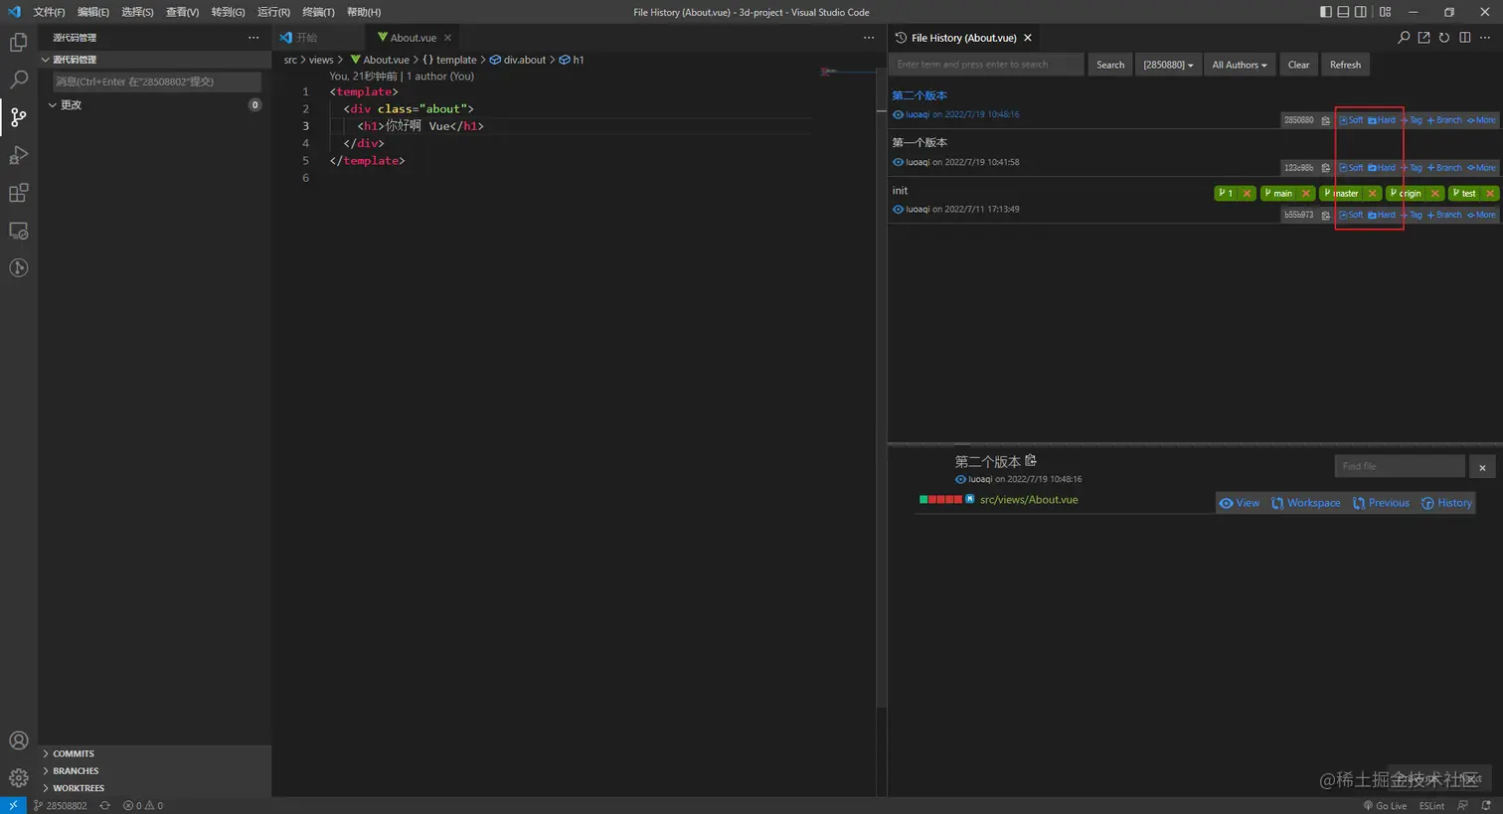Open Run and Debug view
Image resolution: width=1503 pixels, height=814 pixels.
click(18, 155)
